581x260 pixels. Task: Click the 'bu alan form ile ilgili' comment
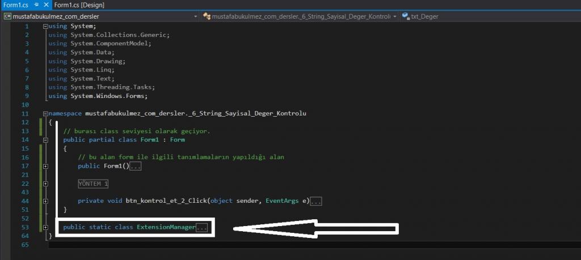181,157
